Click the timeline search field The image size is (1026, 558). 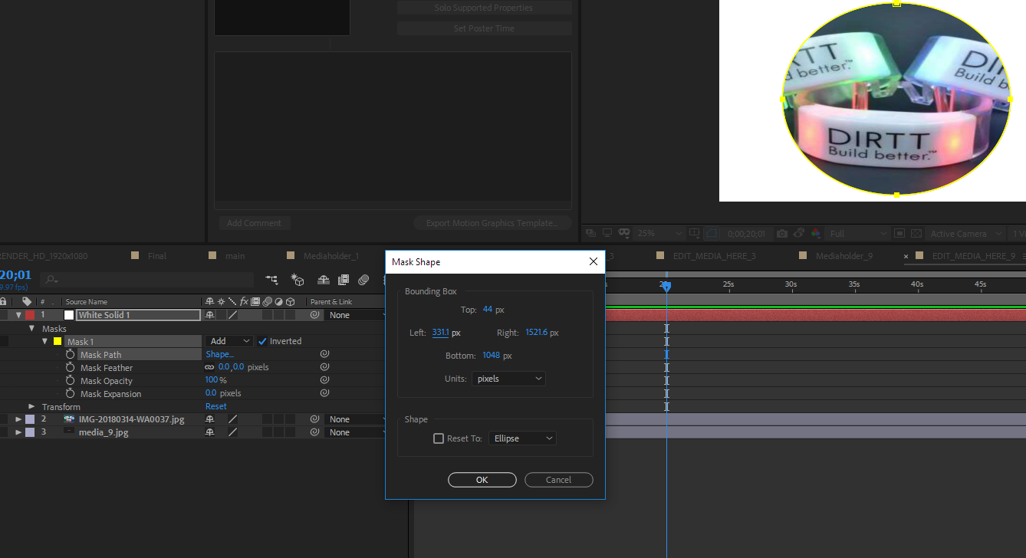(147, 281)
